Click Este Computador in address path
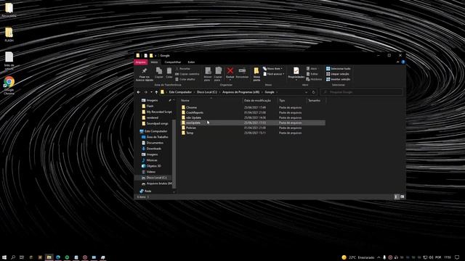This screenshot has height=261, width=465. click(x=180, y=92)
